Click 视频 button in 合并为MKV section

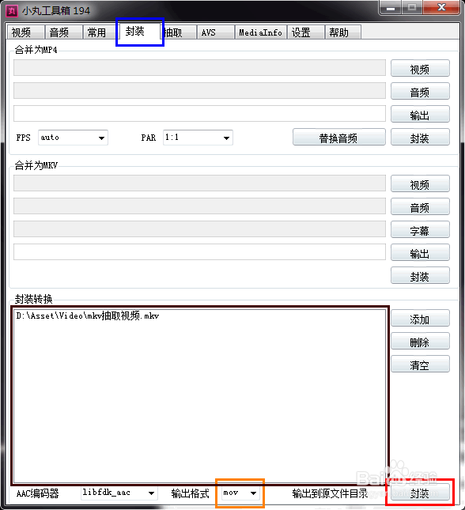pos(420,184)
